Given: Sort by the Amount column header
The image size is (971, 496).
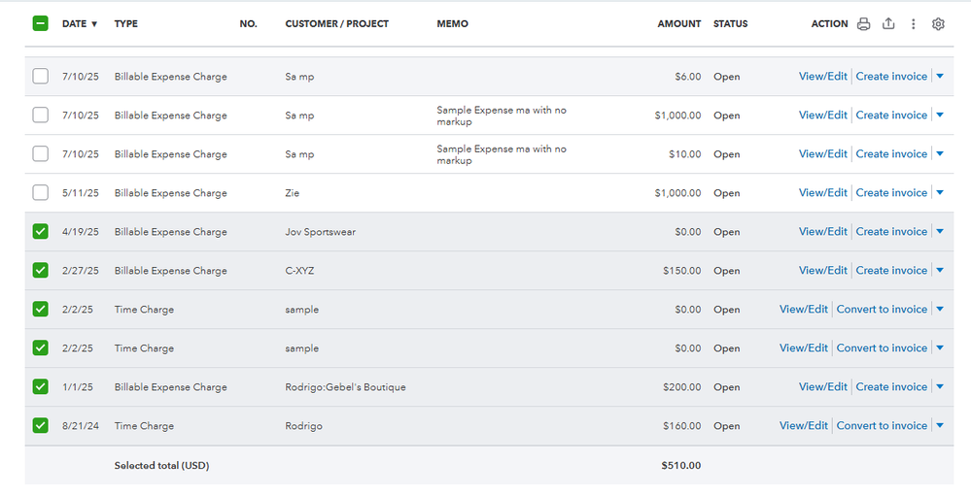Looking at the screenshot, I should click(x=678, y=24).
